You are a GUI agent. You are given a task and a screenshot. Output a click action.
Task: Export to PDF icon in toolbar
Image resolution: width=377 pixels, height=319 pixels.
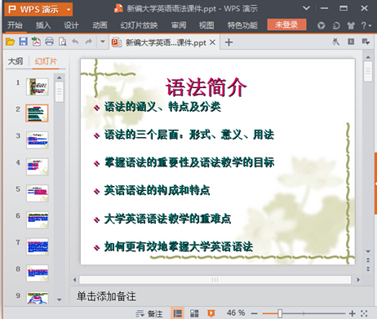(x=36, y=42)
